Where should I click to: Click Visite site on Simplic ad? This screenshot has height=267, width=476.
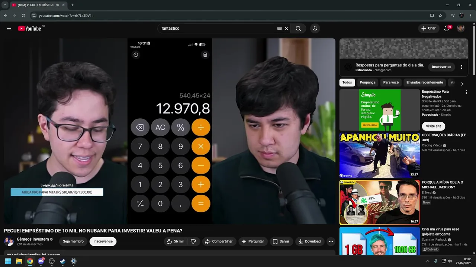coord(434,126)
